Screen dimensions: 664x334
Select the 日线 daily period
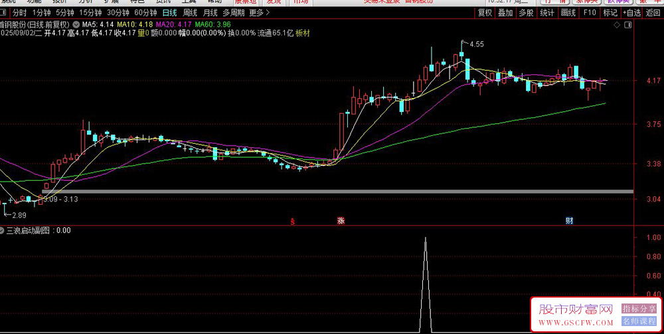click(x=169, y=13)
